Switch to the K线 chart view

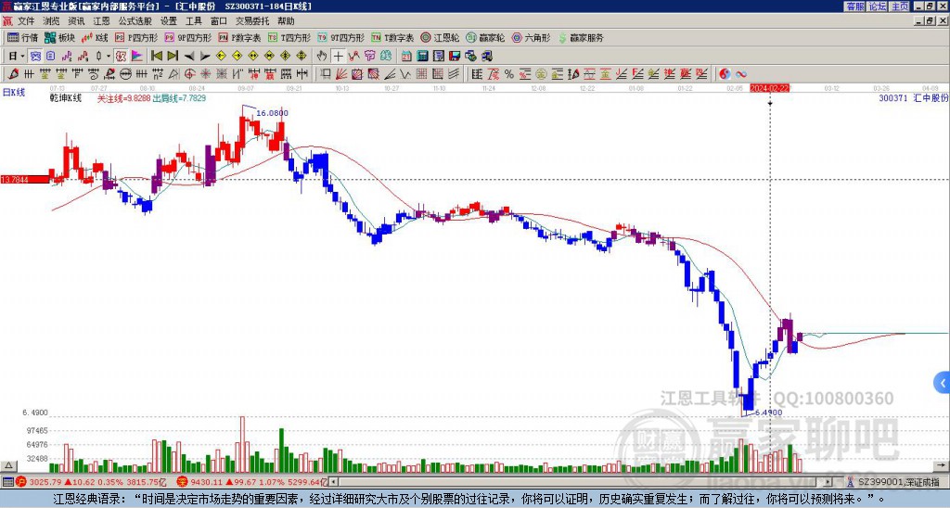(95, 37)
